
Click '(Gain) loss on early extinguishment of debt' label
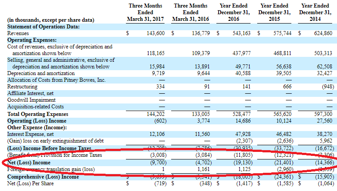[55, 141]
